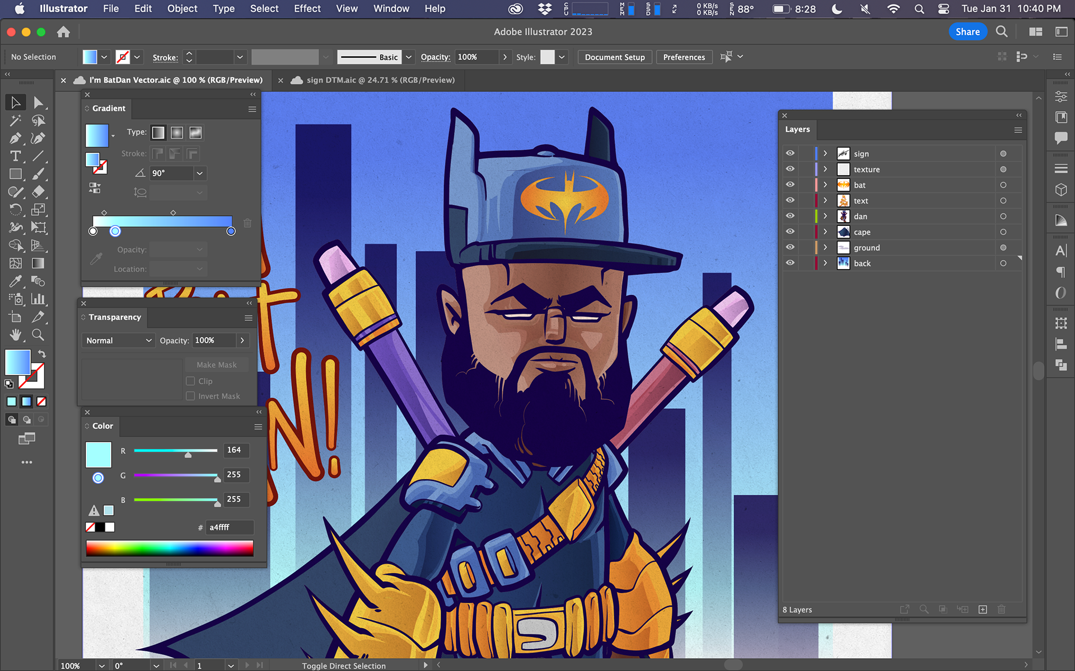Viewport: 1075px width, 671px height.
Task: Select the Curvature tool
Action: pos(38,138)
